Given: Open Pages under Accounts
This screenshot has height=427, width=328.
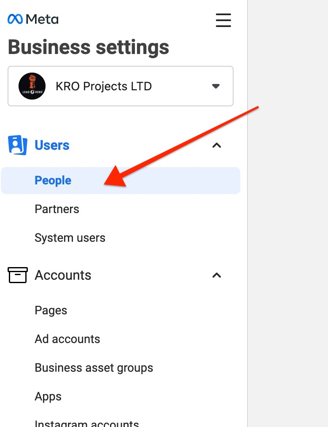Looking at the screenshot, I should point(51,311).
